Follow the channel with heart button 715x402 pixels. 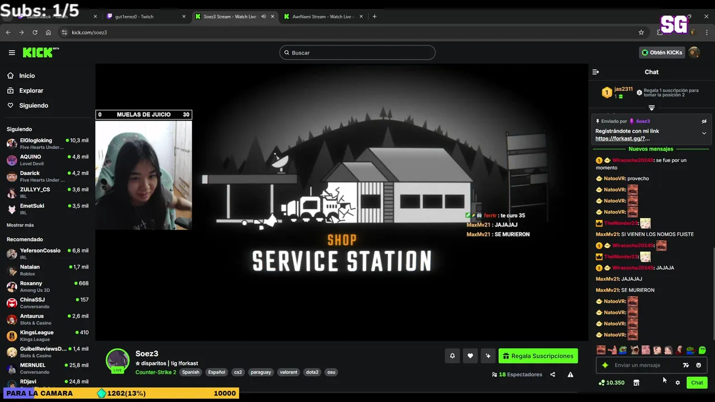(x=470, y=356)
